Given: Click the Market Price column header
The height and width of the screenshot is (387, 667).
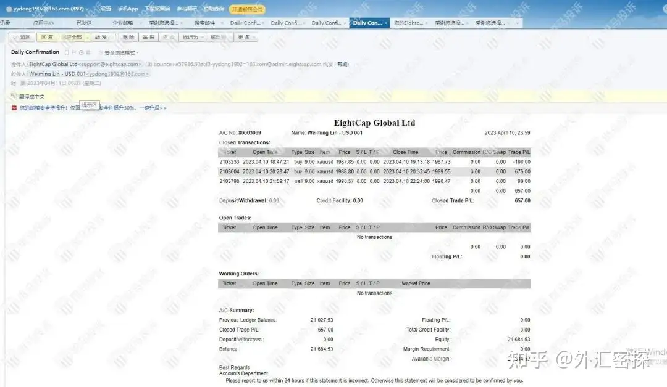Looking at the screenshot, I should click(416, 283).
